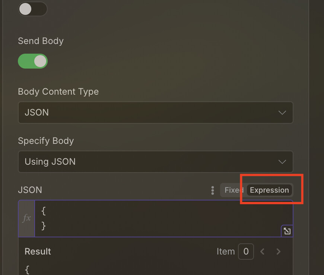The image size is (324, 275).
Task: Click the Send Body label
Action: click(x=41, y=41)
